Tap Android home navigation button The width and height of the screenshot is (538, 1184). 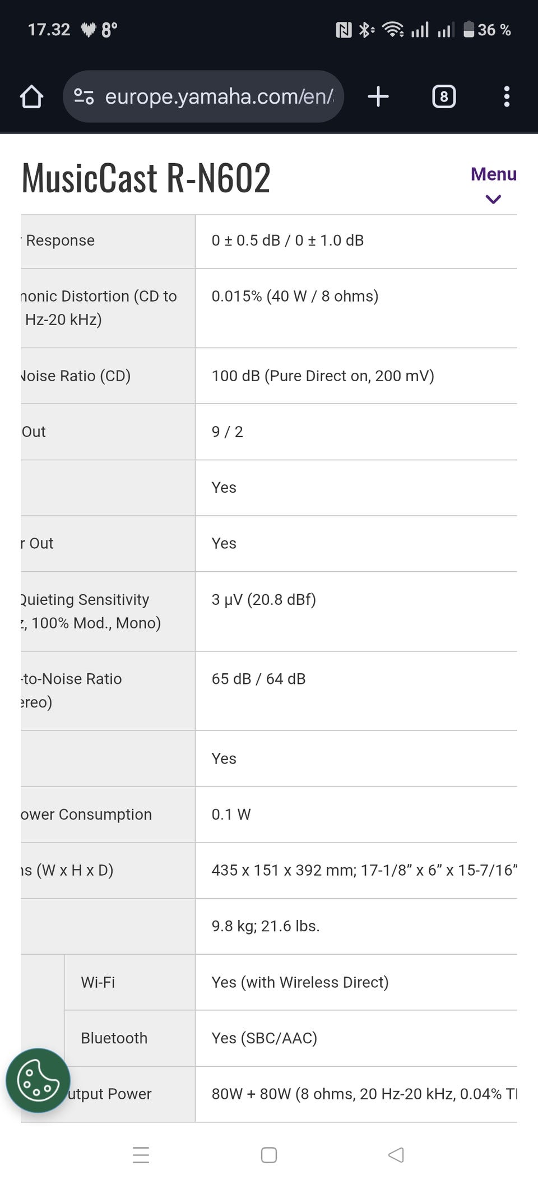pos(269,1155)
